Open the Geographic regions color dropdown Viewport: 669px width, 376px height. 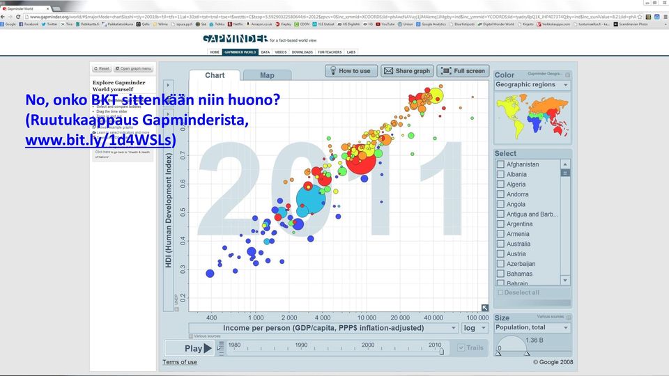tap(532, 85)
